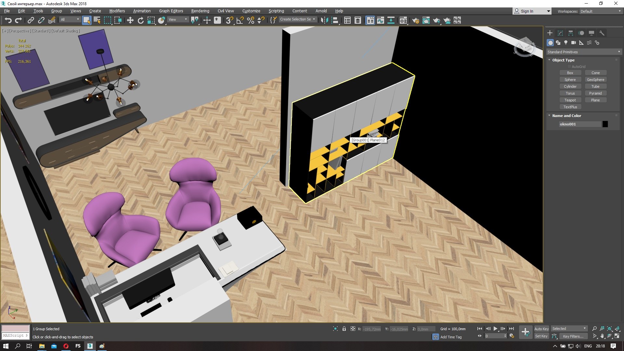Open the Utilities wrench panel
This screenshot has height=351, width=624.
(x=602, y=33)
